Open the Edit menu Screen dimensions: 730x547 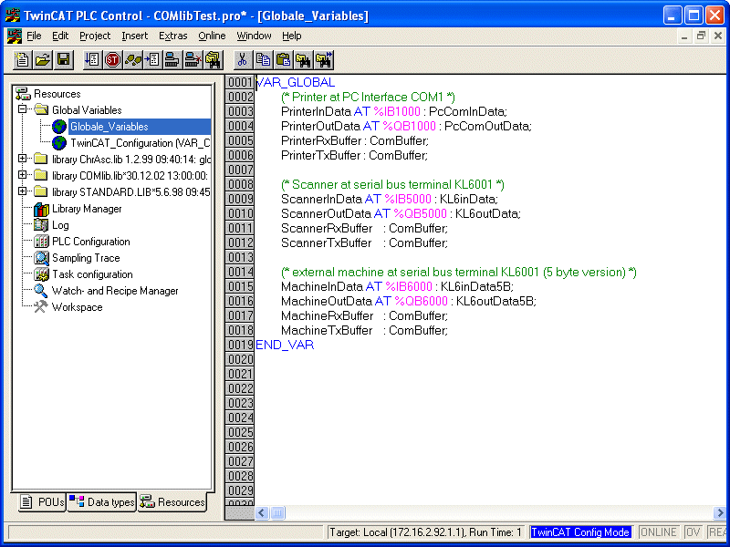click(x=60, y=36)
